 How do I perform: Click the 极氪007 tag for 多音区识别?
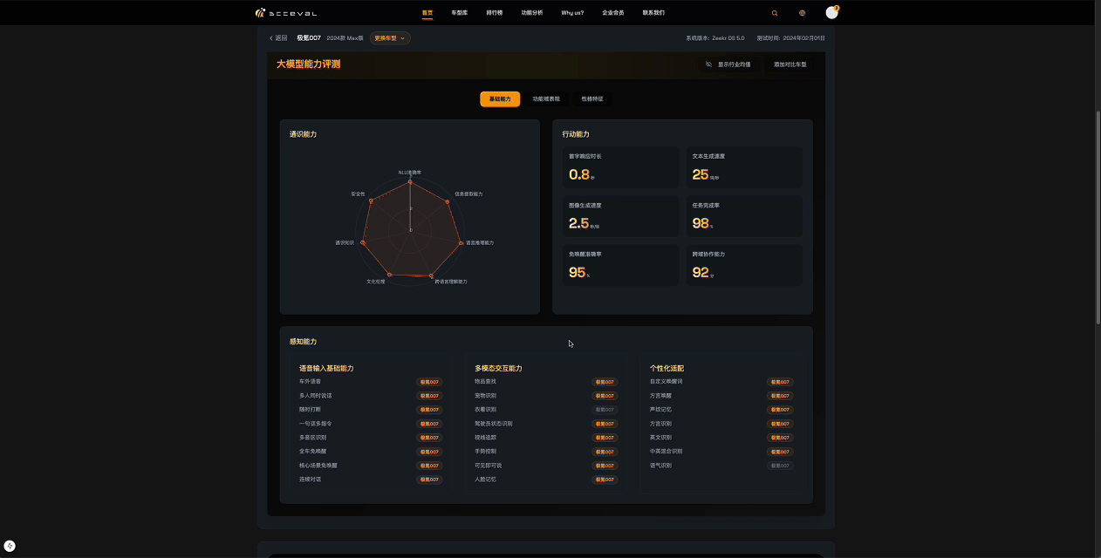[429, 438]
